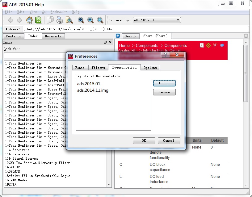252x197 pixels.
Task: Open the View menu
Action: coord(33,12)
